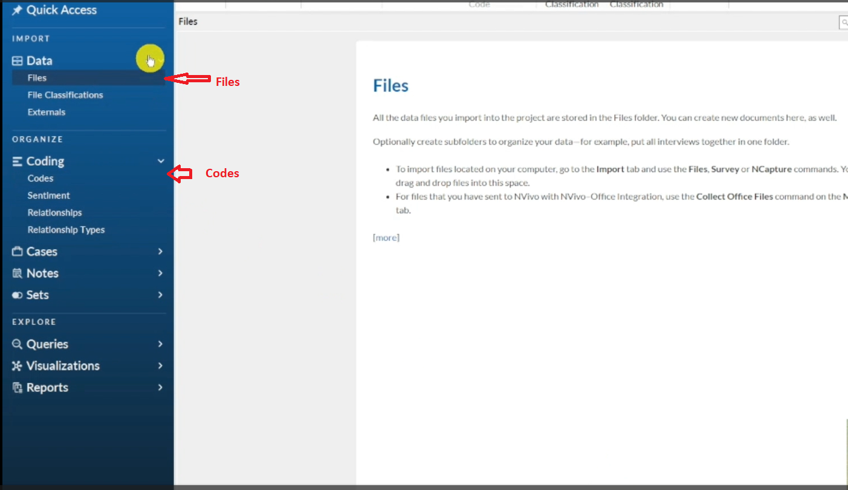Image resolution: width=848 pixels, height=490 pixels.
Task: Select the Queries heading label
Action: pyautogui.click(x=47, y=344)
